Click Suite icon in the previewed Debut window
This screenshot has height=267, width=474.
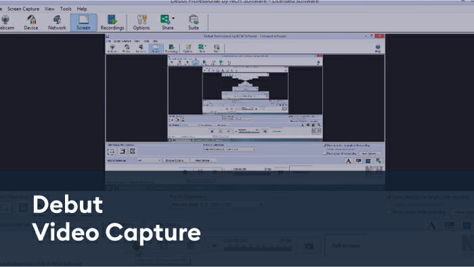click(217, 48)
